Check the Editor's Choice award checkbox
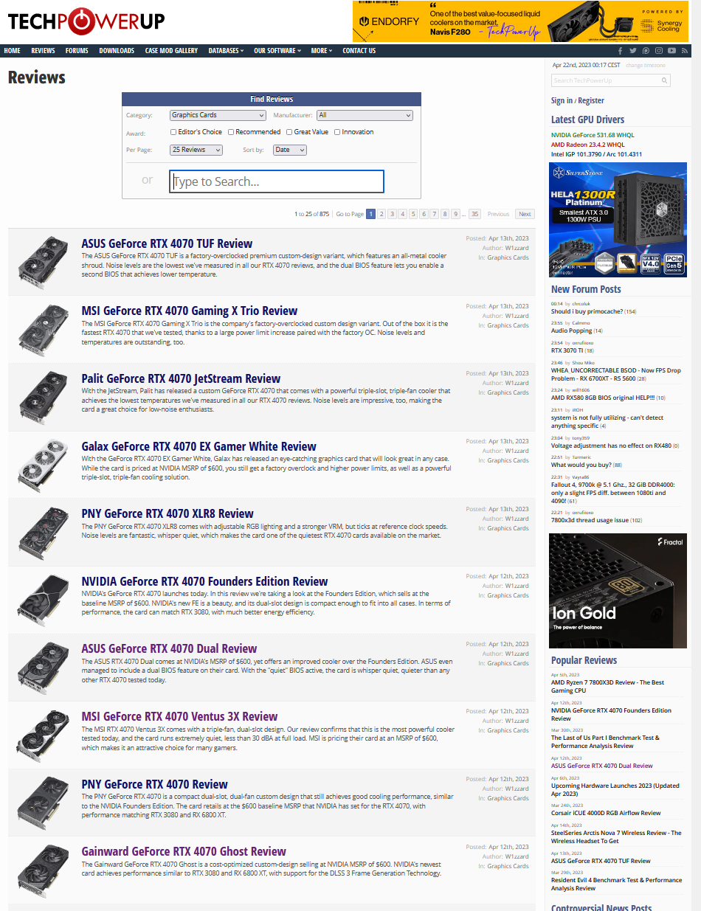The image size is (701, 911). [173, 132]
